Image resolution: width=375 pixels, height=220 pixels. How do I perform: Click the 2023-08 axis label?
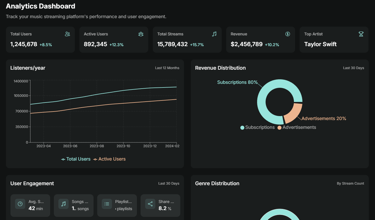(97, 146)
